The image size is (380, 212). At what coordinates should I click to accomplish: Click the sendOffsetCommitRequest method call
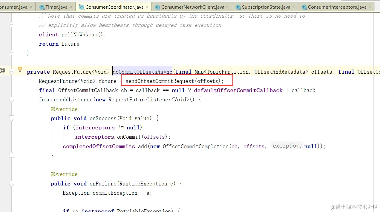tap(160, 81)
